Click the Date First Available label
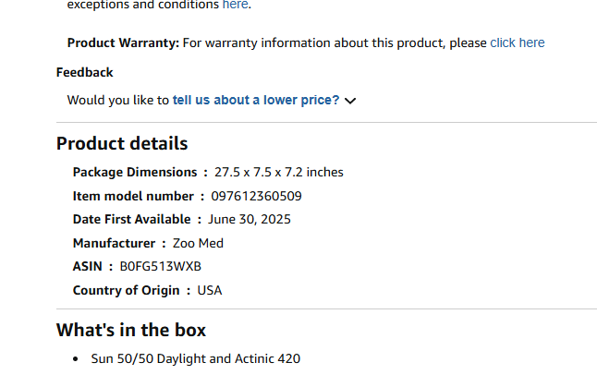 (131, 219)
